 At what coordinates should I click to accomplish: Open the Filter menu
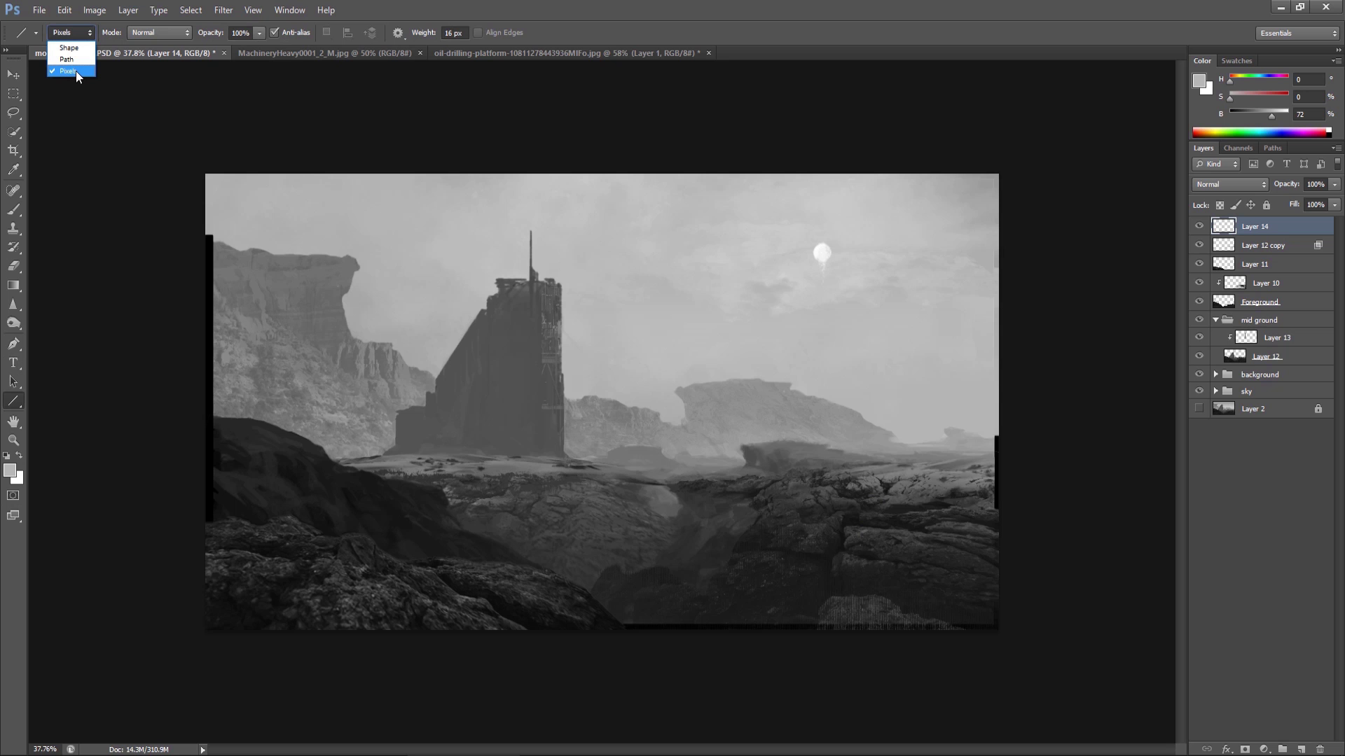click(x=223, y=10)
